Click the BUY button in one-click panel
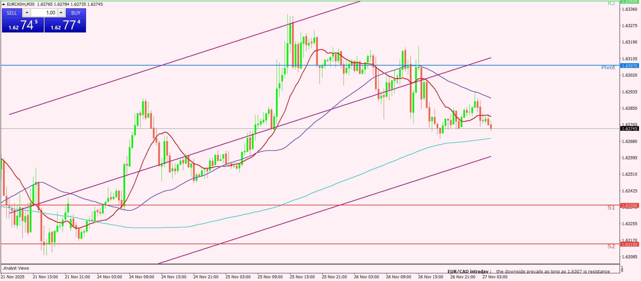641x281 pixels. tap(76, 13)
